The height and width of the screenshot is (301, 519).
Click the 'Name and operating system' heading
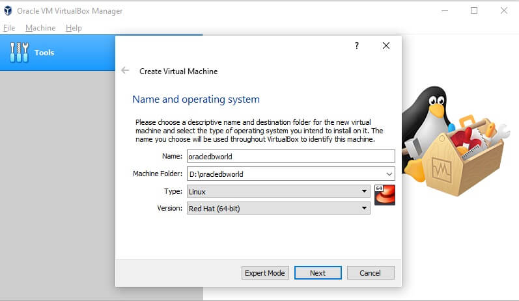click(x=196, y=99)
